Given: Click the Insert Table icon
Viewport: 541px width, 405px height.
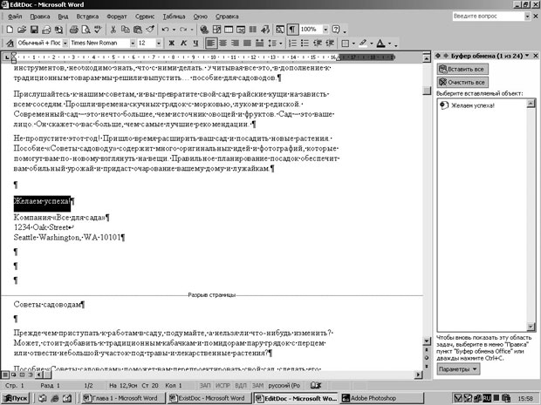Looking at the screenshot, I should (x=229, y=30).
